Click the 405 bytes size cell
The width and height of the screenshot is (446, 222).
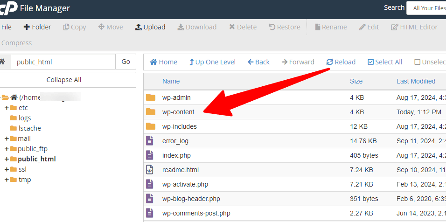[x=364, y=155]
